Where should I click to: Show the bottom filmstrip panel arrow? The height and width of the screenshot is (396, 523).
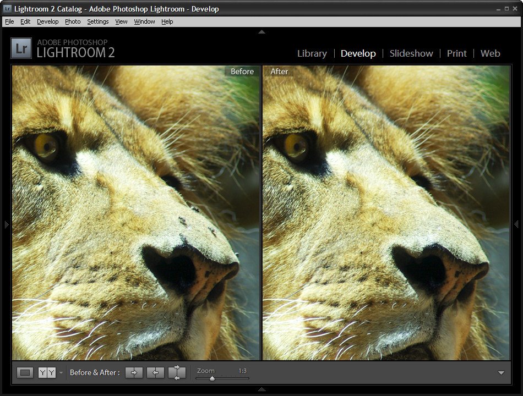click(x=262, y=389)
